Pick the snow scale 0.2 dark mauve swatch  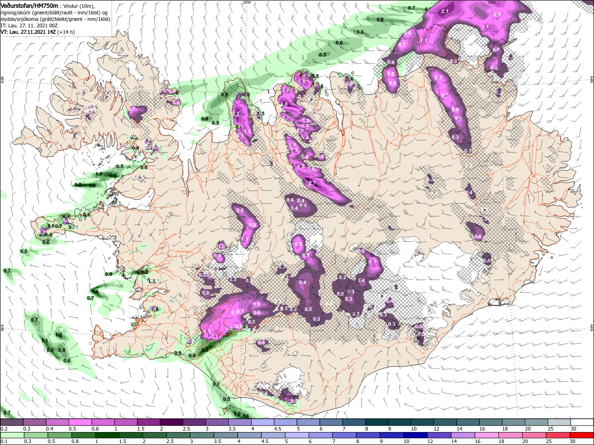[12, 422]
